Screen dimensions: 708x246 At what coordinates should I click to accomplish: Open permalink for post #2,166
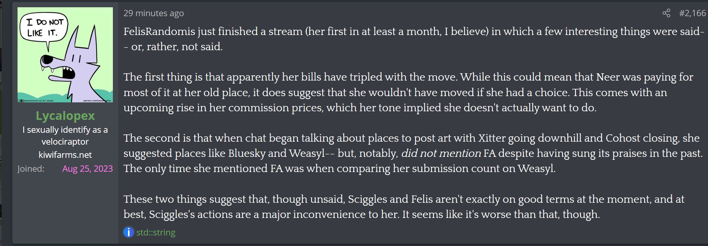coord(692,13)
